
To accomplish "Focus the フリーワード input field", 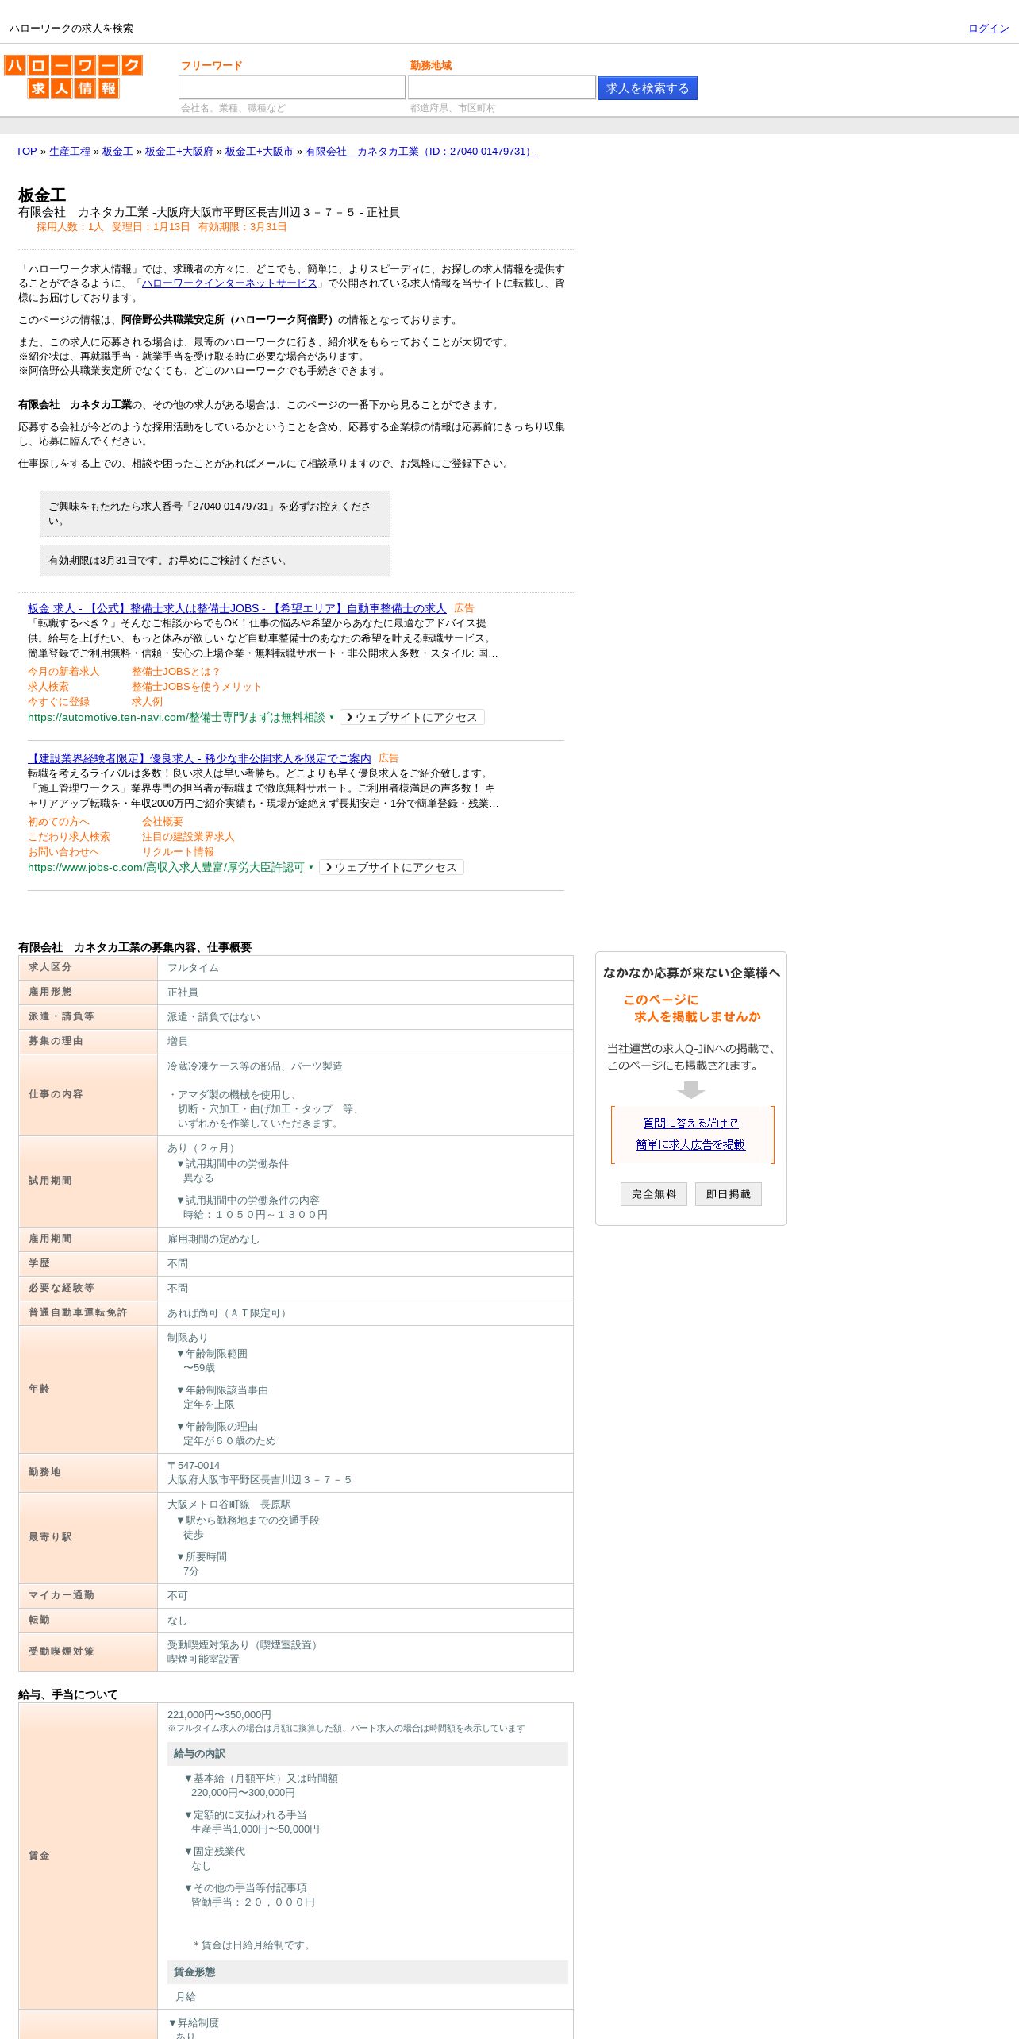I will click(292, 87).
